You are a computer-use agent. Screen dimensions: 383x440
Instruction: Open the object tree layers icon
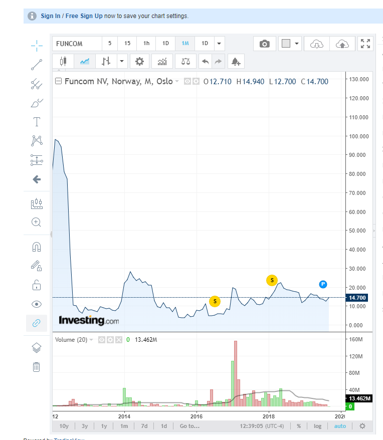[x=37, y=348]
